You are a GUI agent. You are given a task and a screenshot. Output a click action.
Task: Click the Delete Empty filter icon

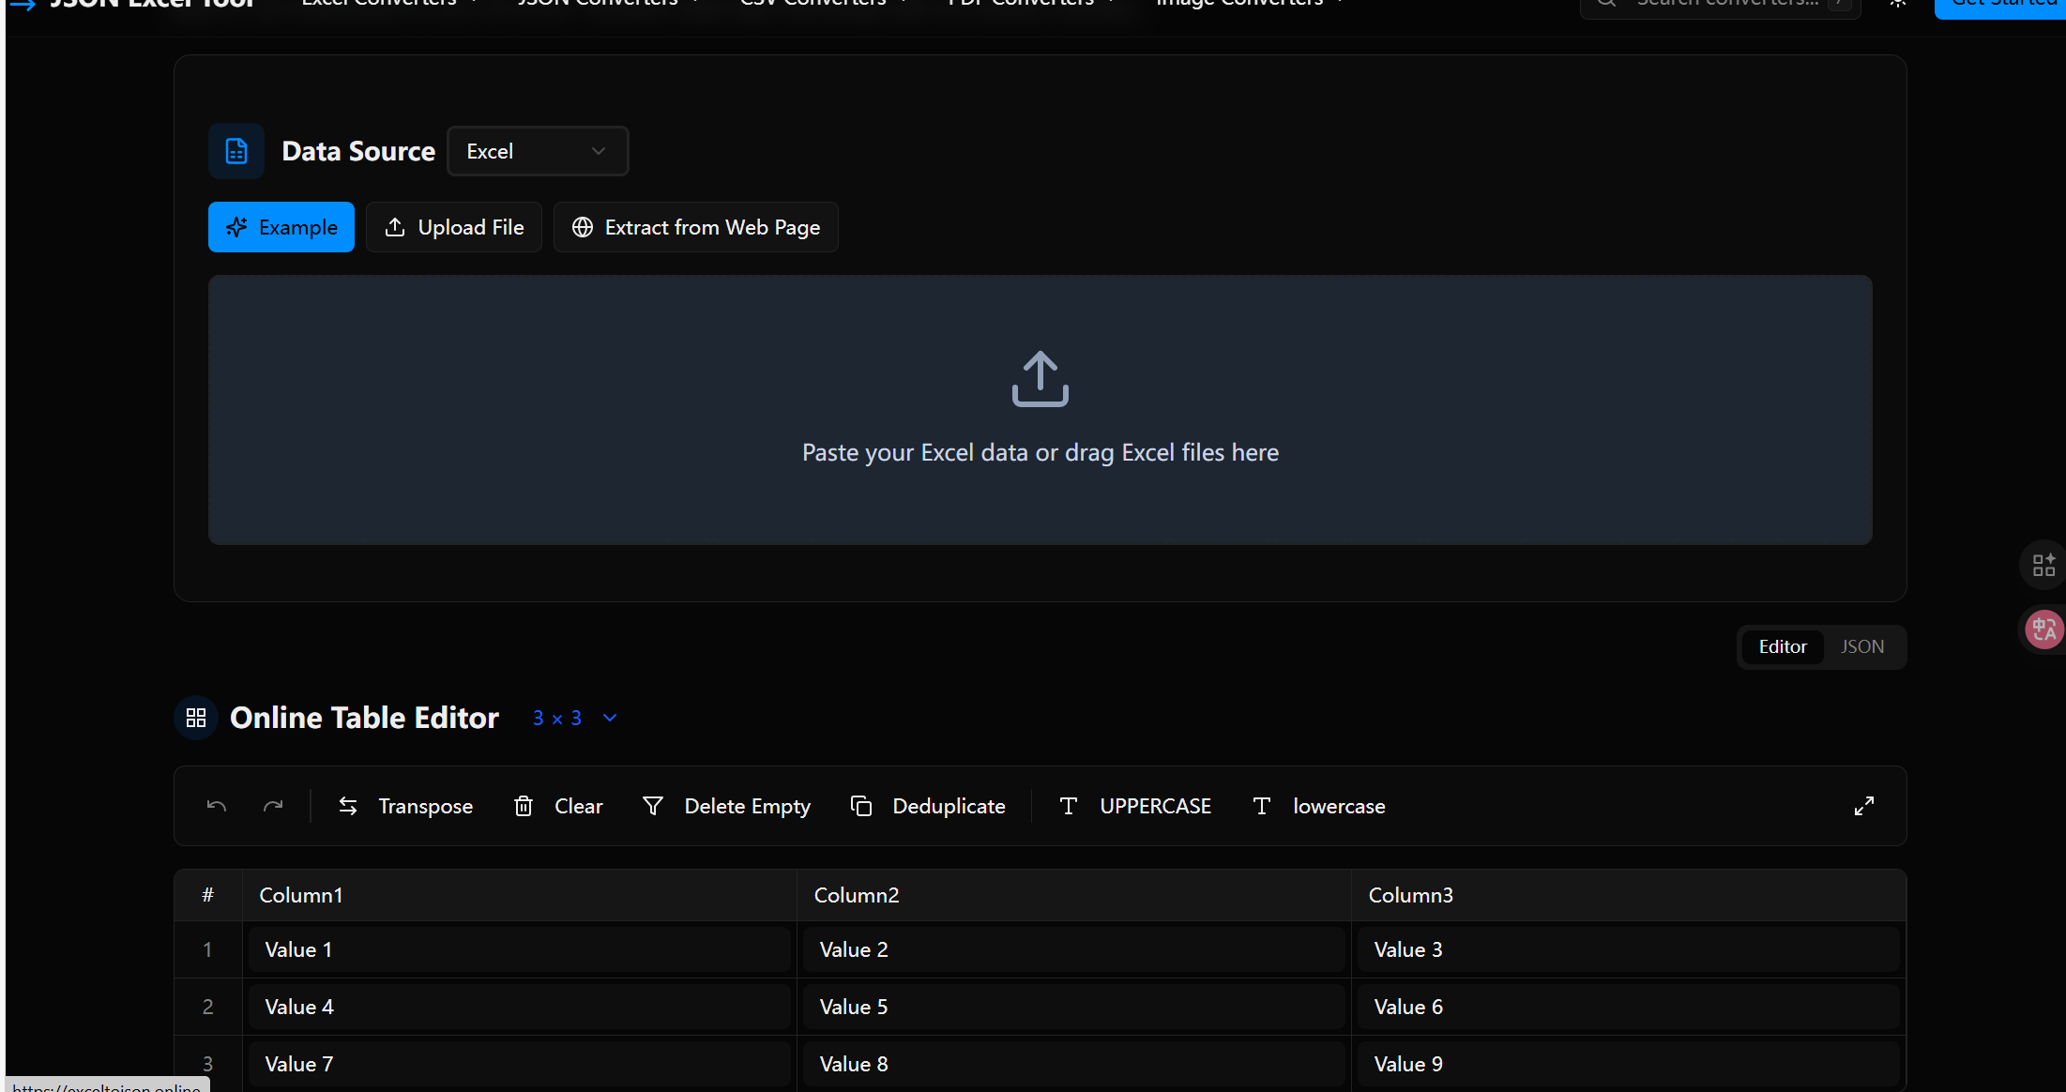pyautogui.click(x=653, y=806)
